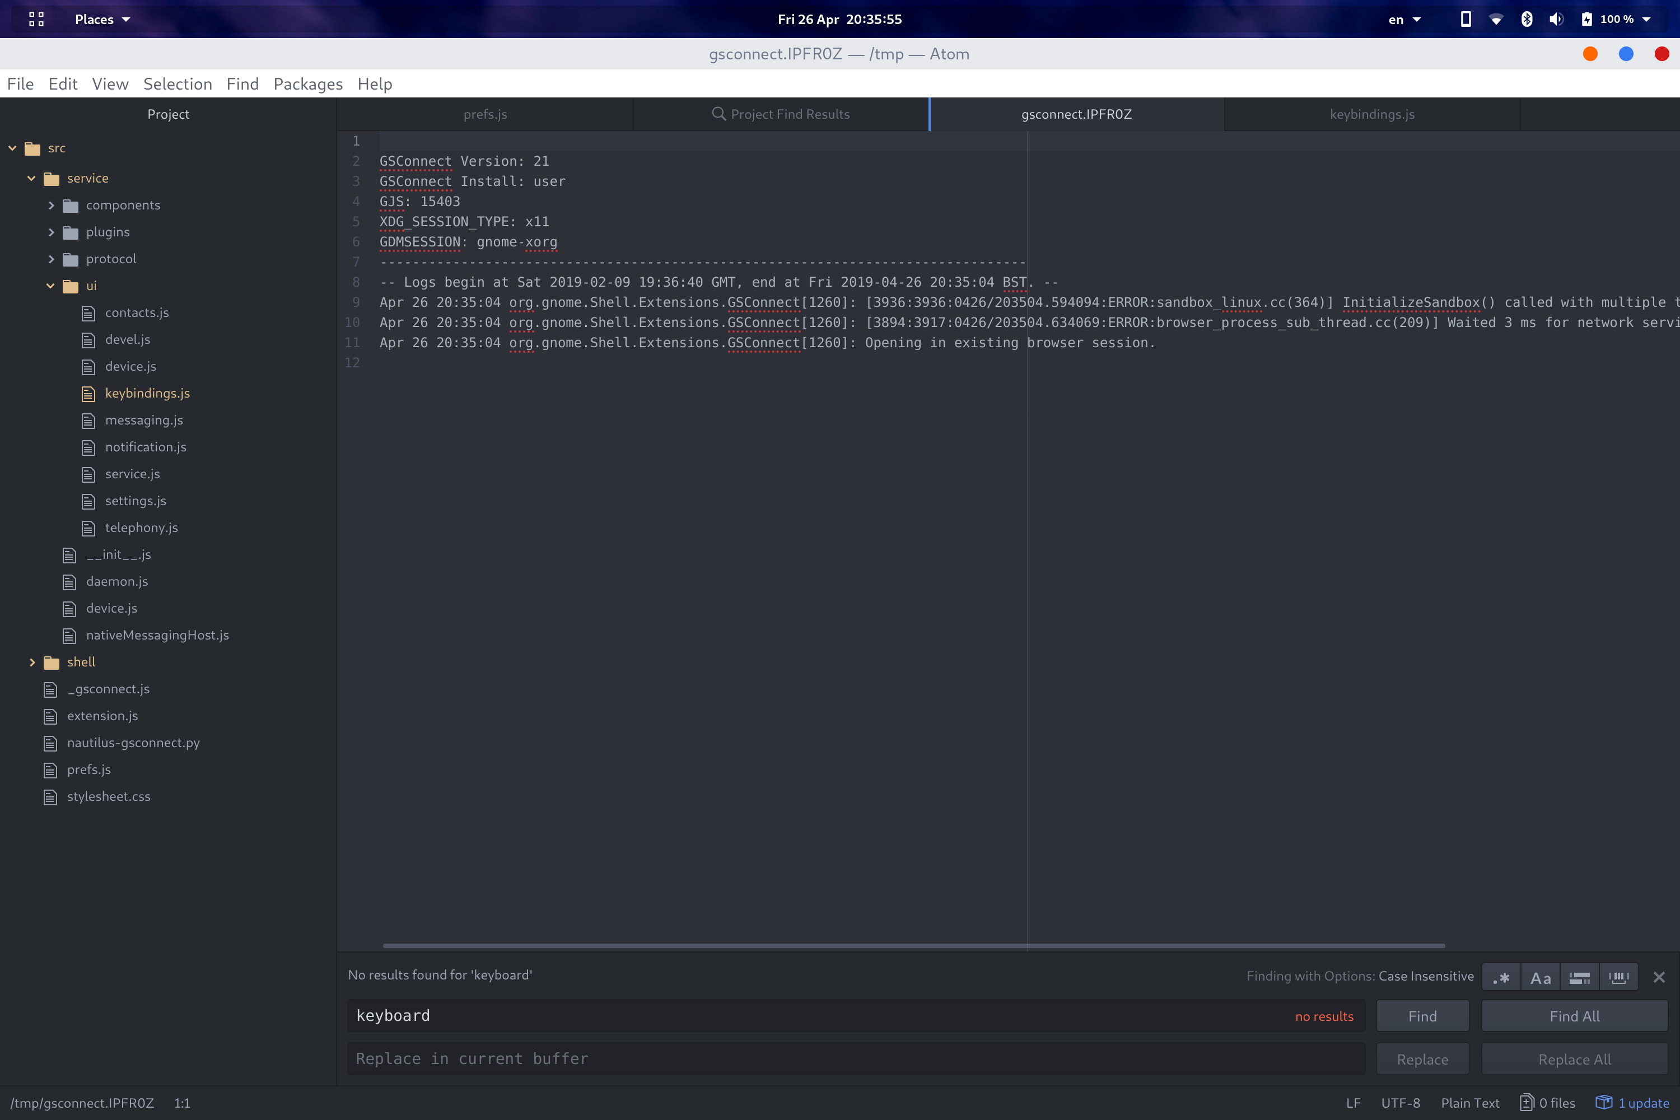This screenshot has height=1120, width=1680.
Task: Open the Edit menu
Action: pos(63,83)
